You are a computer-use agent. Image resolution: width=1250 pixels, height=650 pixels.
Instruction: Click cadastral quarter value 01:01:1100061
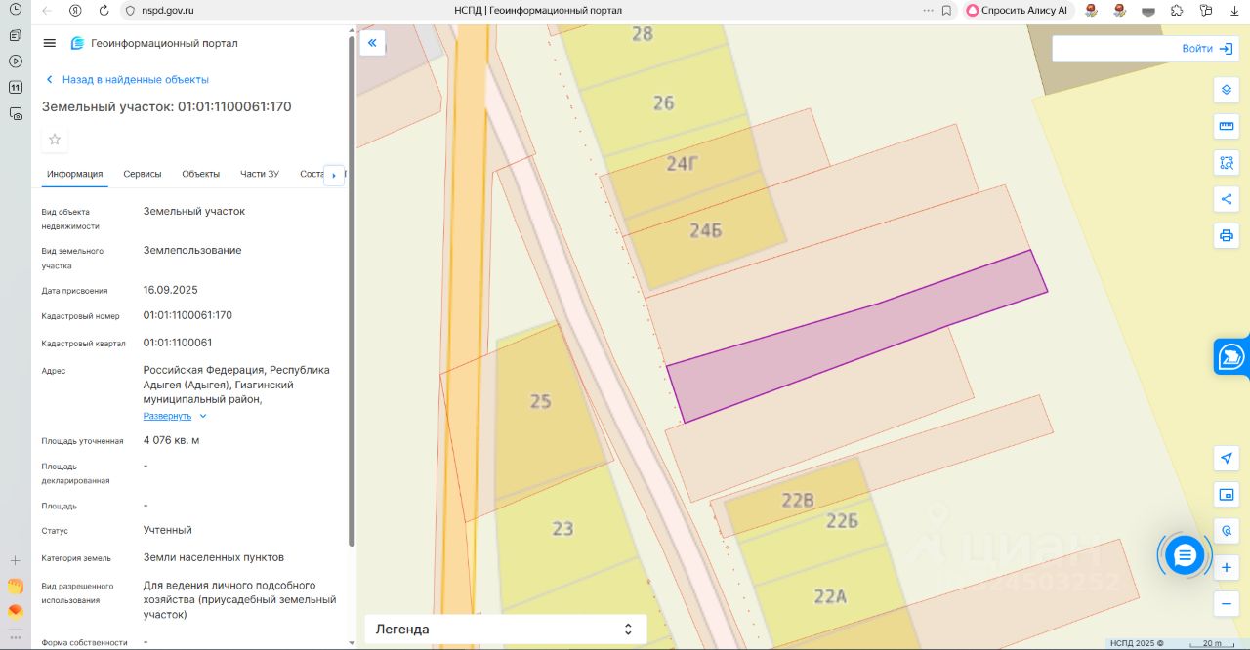pos(178,343)
